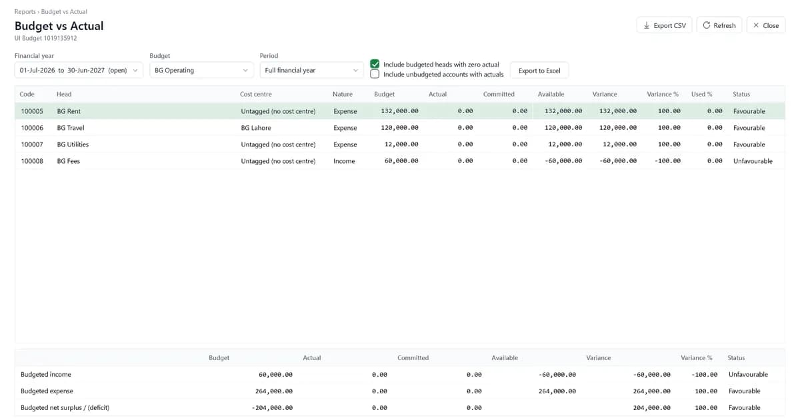Click the 12,000.00 budget cell for BG Utilities

(401, 144)
